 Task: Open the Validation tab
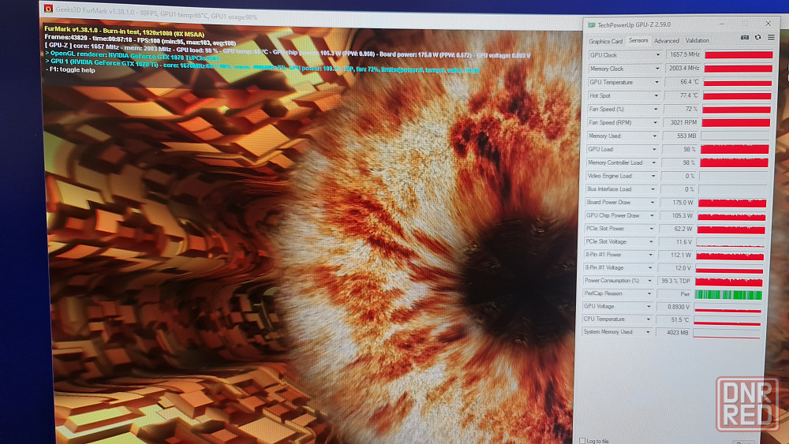(697, 40)
